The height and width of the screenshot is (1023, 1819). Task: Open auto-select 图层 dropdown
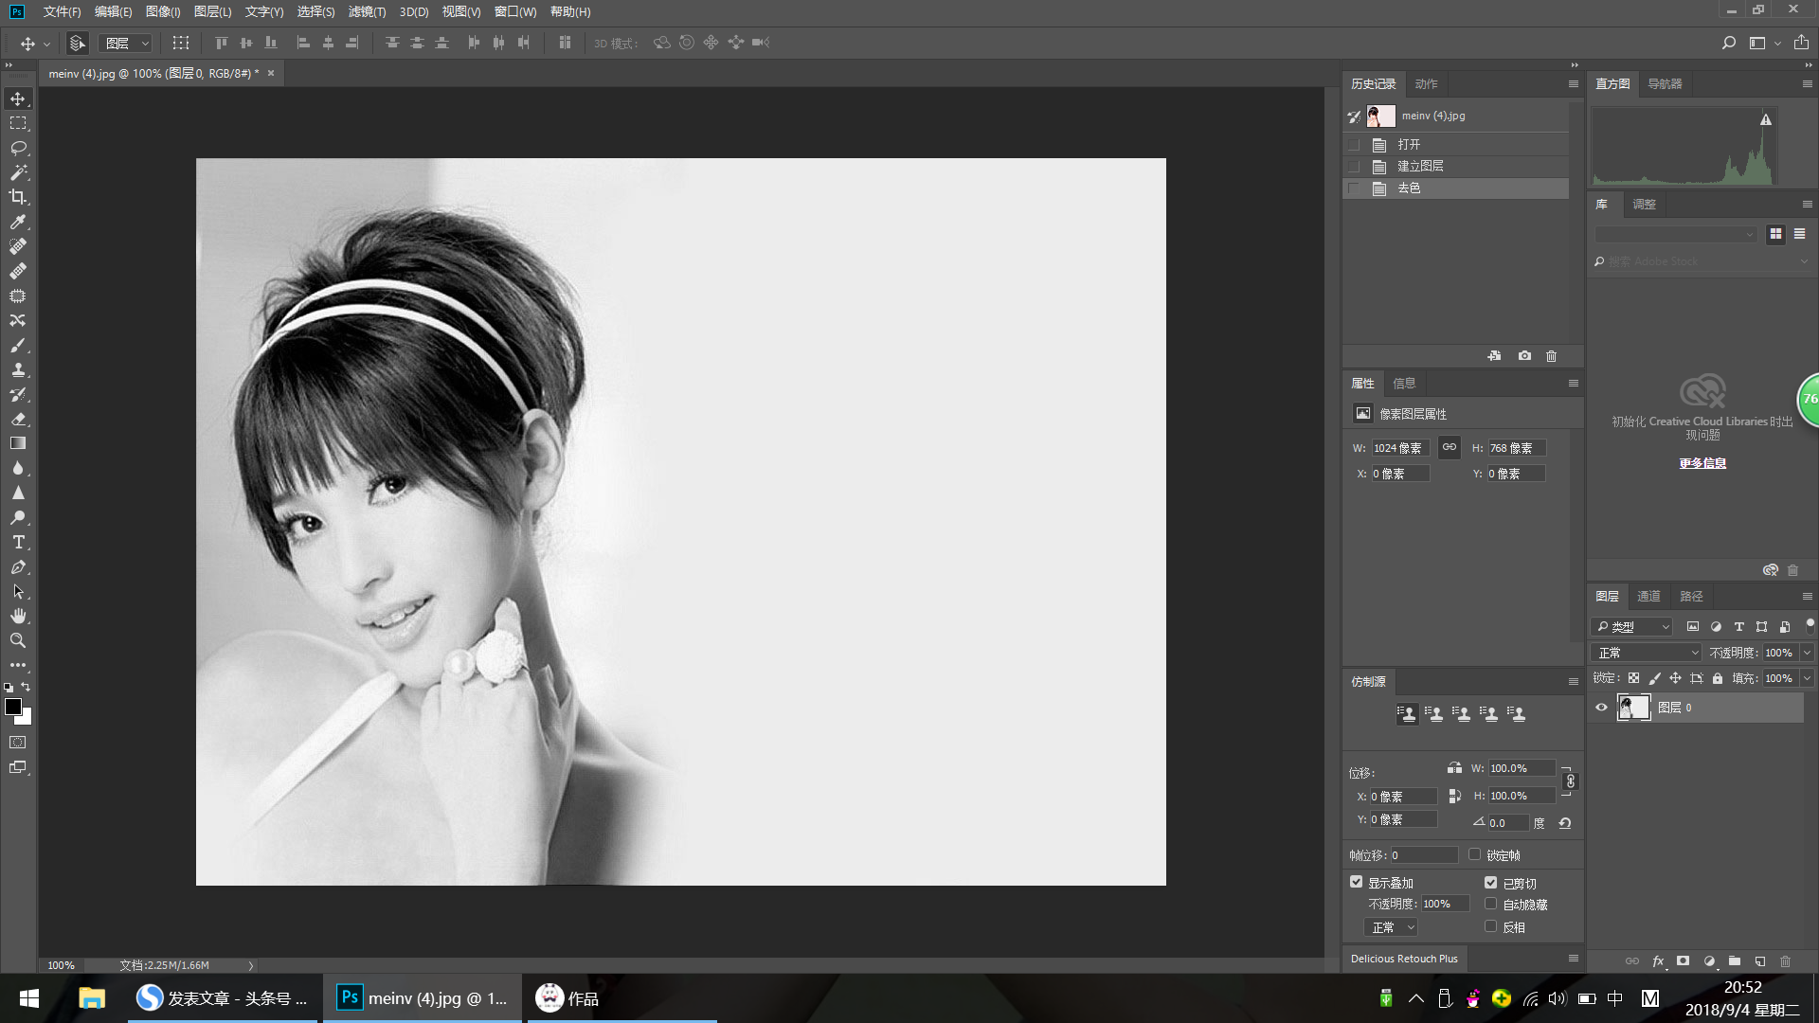(125, 43)
